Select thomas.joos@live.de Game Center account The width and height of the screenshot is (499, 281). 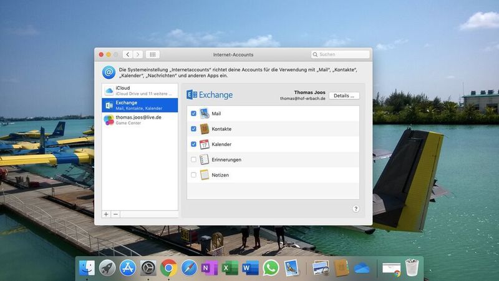click(140, 120)
